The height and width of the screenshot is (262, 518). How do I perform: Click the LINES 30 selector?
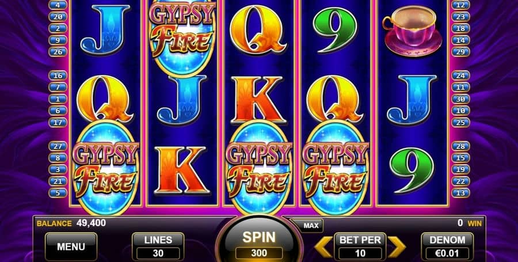pyautogui.click(x=158, y=246)
